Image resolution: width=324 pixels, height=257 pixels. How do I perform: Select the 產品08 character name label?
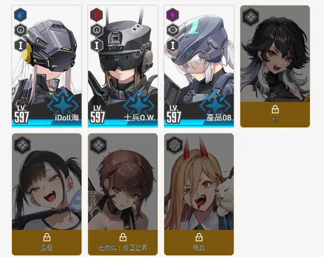pos(219,118)
